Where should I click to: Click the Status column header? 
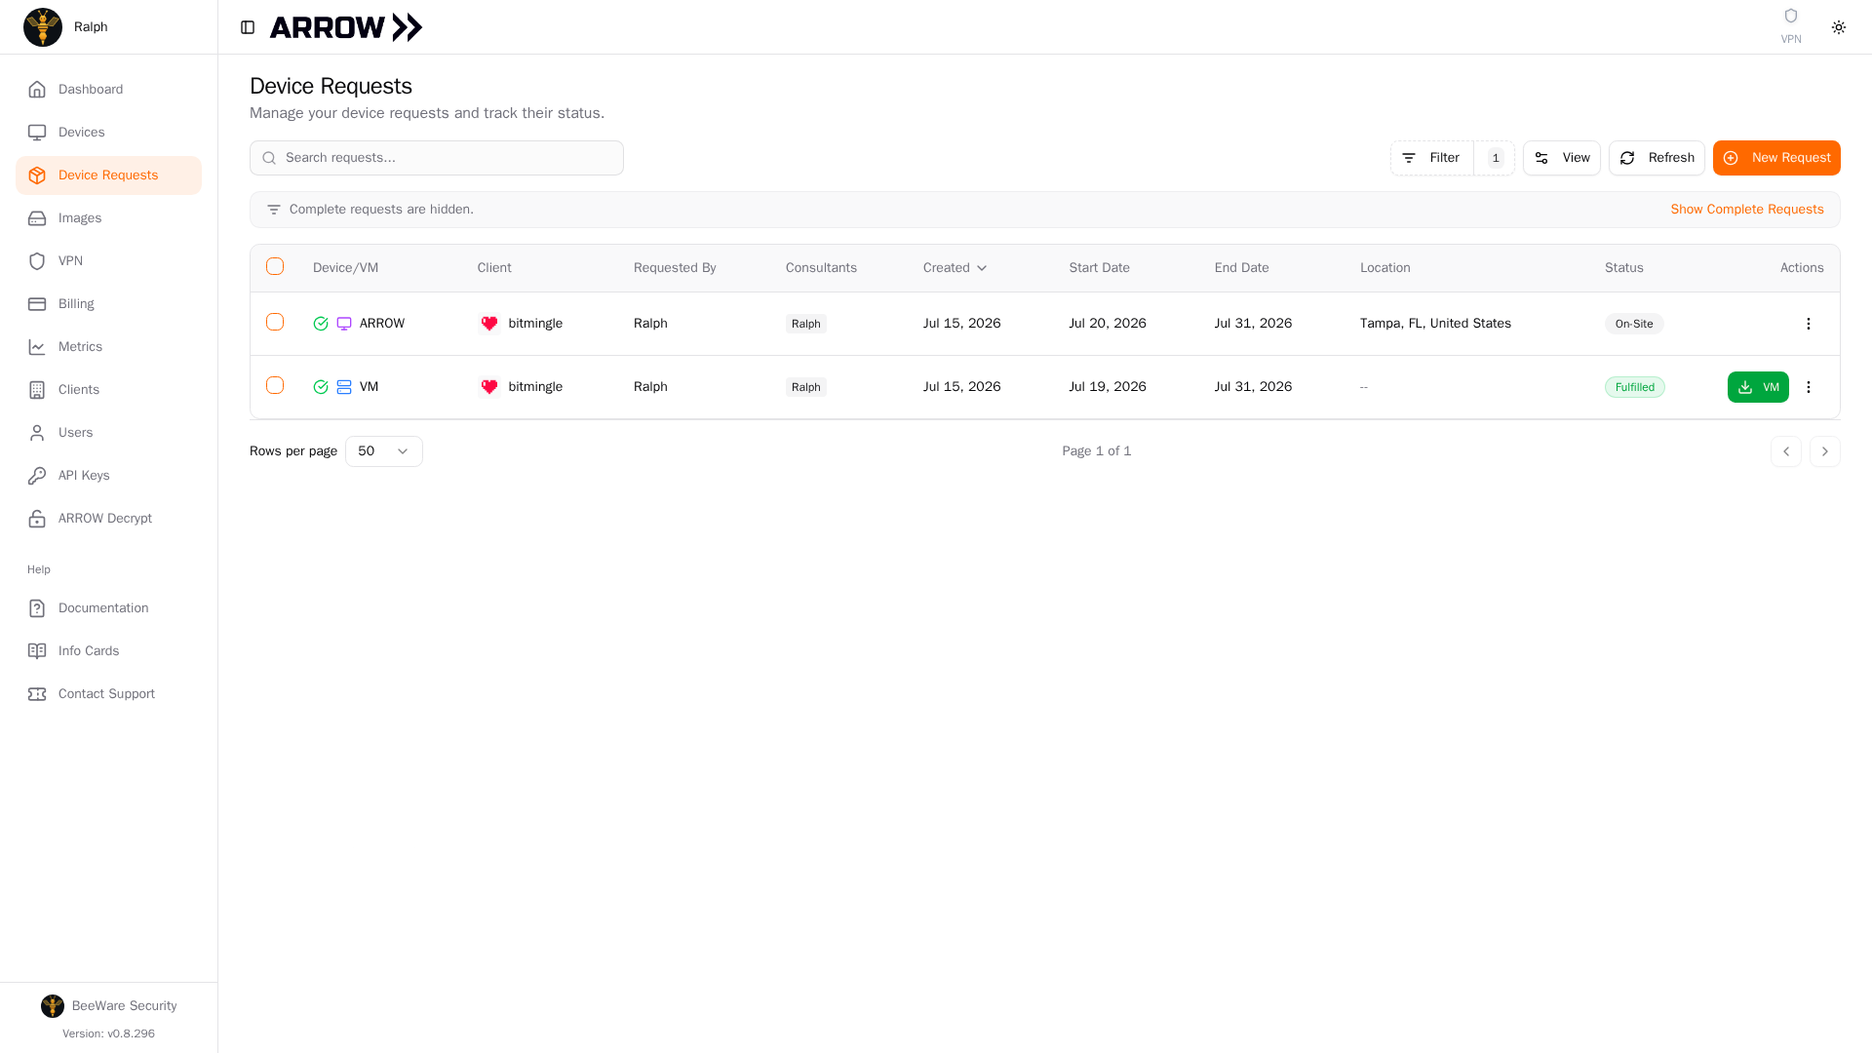[x=1623, y=268]
